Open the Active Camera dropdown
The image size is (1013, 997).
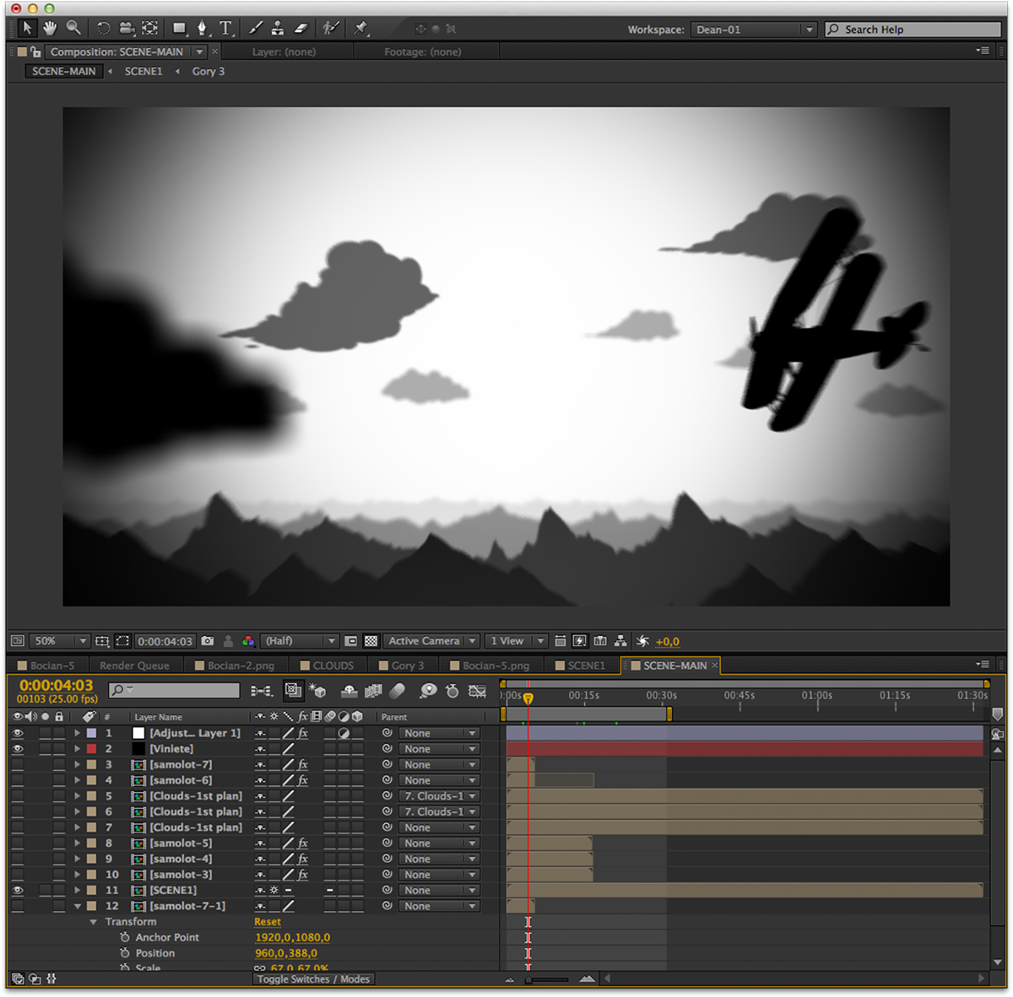point(431,641)
